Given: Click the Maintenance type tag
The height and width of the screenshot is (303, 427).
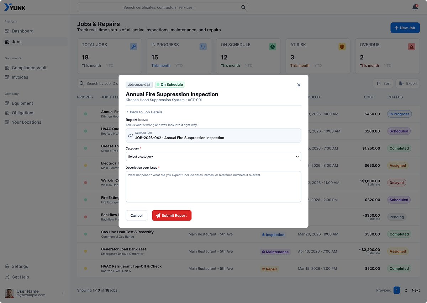Looking at the screenshot, I should pyautogui.click(x=275, y=252).
